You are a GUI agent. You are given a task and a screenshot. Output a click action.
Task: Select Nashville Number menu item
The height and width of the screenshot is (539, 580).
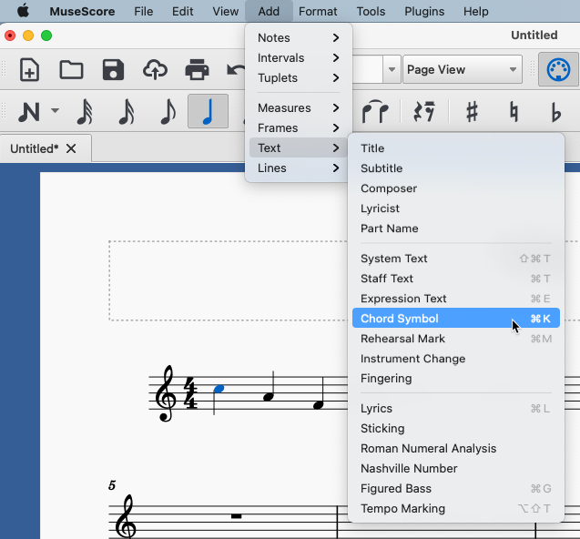point(455,468)
